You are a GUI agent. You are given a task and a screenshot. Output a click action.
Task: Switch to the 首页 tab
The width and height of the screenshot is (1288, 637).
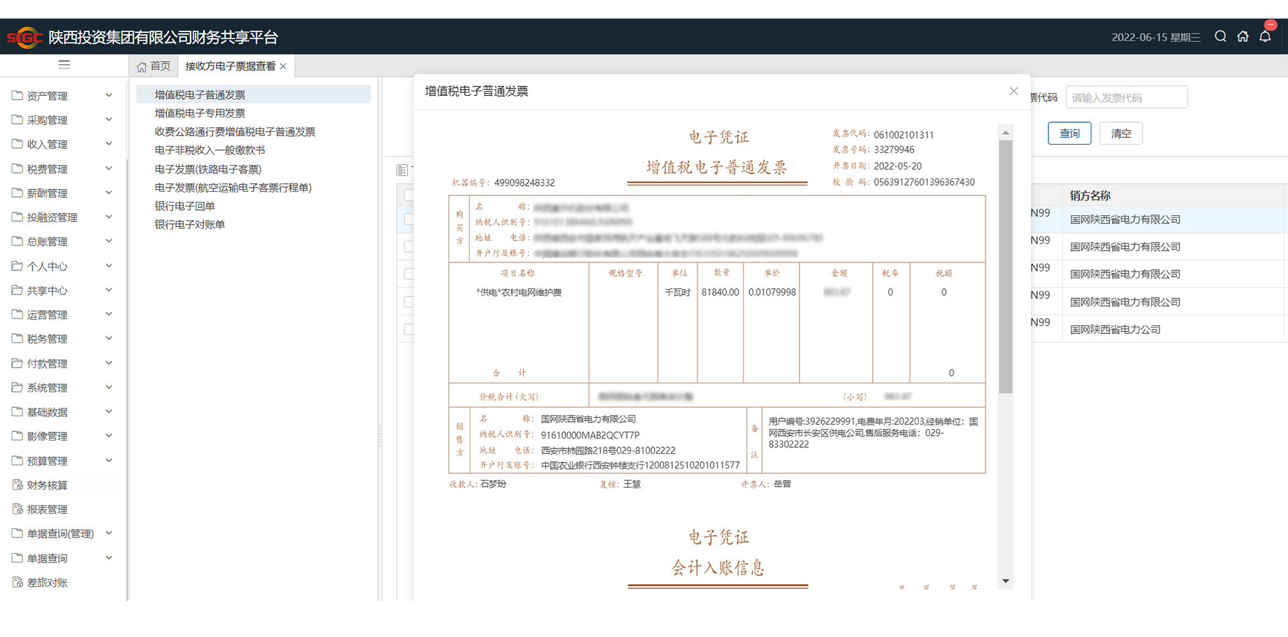154,66
